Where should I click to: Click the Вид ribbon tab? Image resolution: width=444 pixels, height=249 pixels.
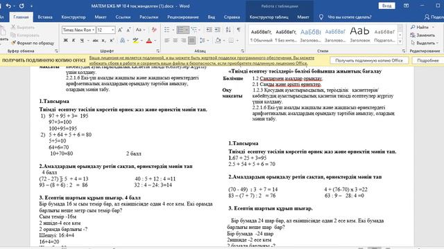click(211, 17)
